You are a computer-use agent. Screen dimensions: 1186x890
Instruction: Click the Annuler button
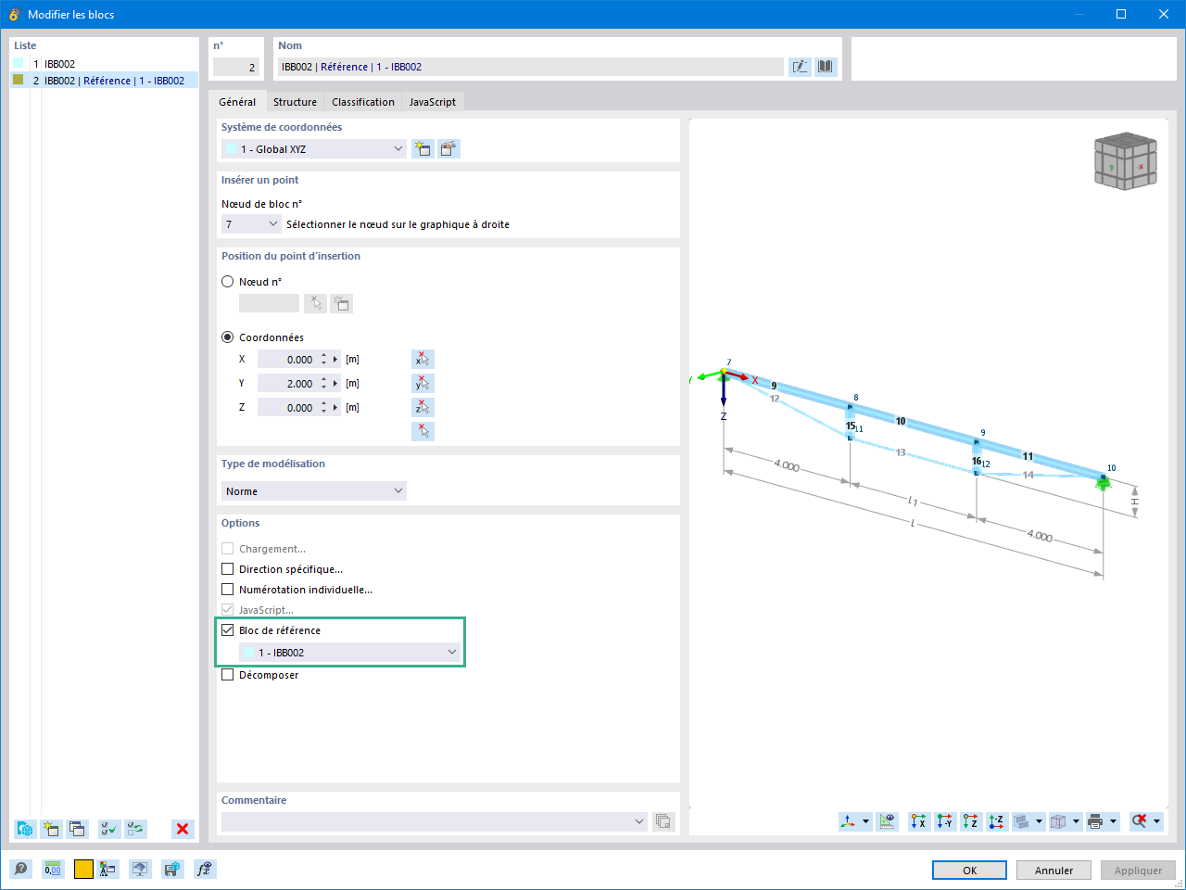(x=1054, y=871)
